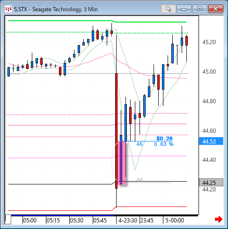Image resolution: width=228 pixels, height=229 pixels.
Task: Click the blue time scrollbar bar
Action: pos(62,215)
